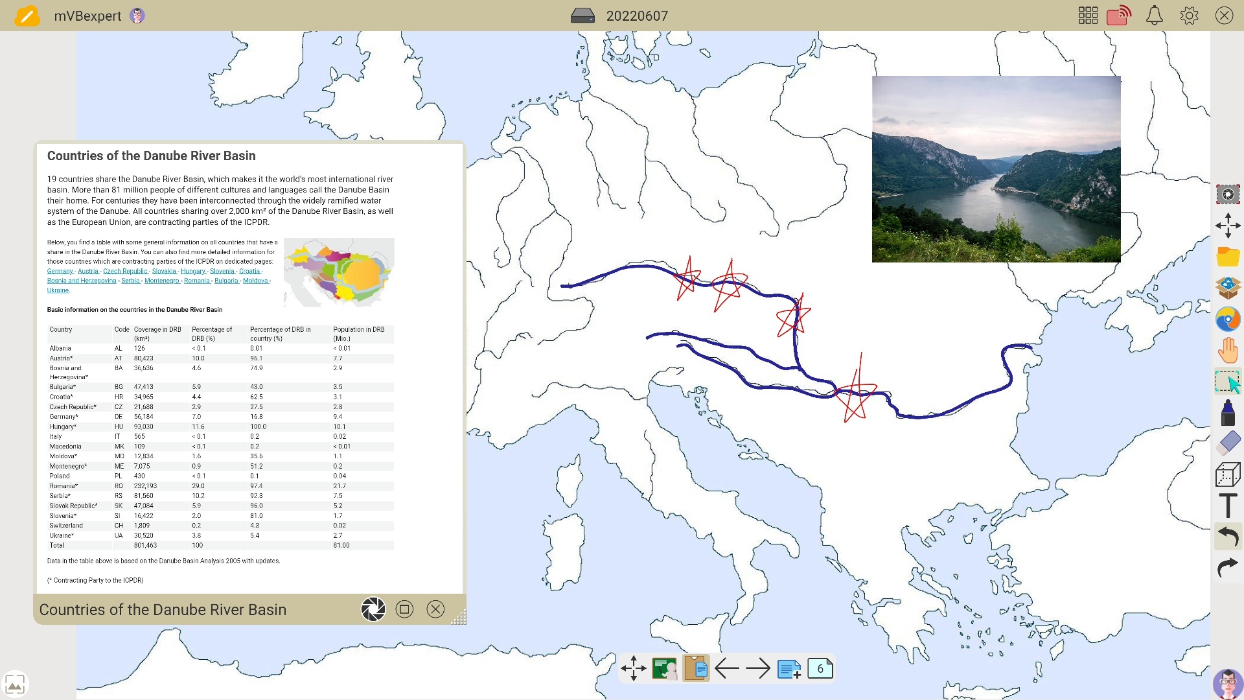Grab the panel resize grip corner
1244x700 pixels.
click(459, 618)
